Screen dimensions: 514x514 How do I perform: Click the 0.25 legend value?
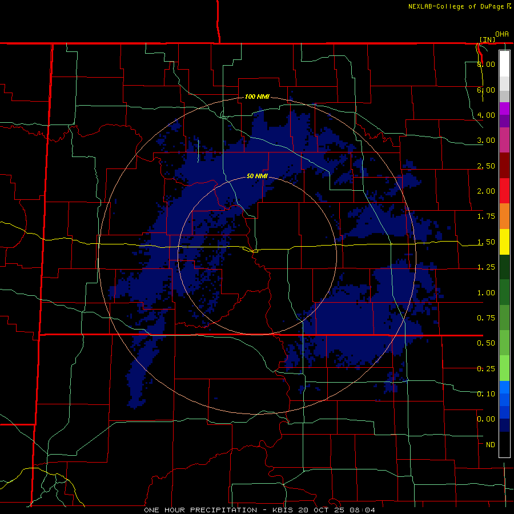[486, 369]
